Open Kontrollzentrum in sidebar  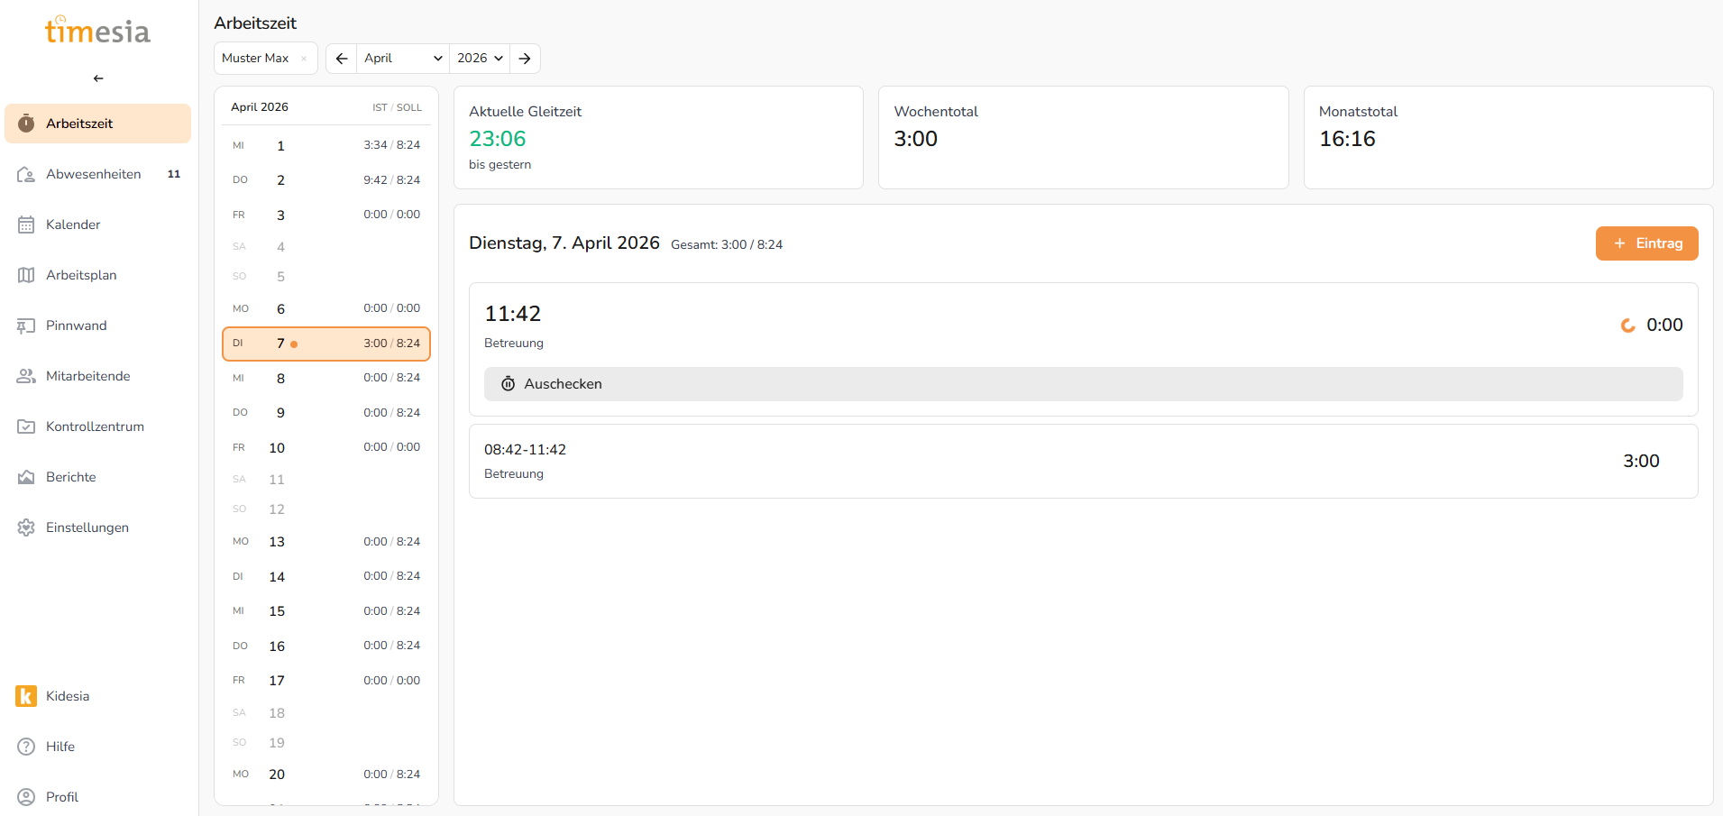click(x=95, y=426)
